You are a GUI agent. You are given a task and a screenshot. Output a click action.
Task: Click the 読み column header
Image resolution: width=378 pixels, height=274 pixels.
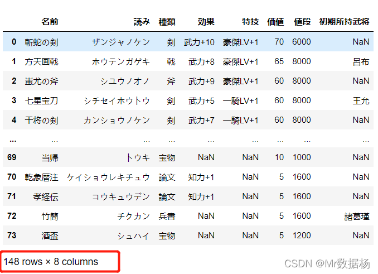[142, 22]
